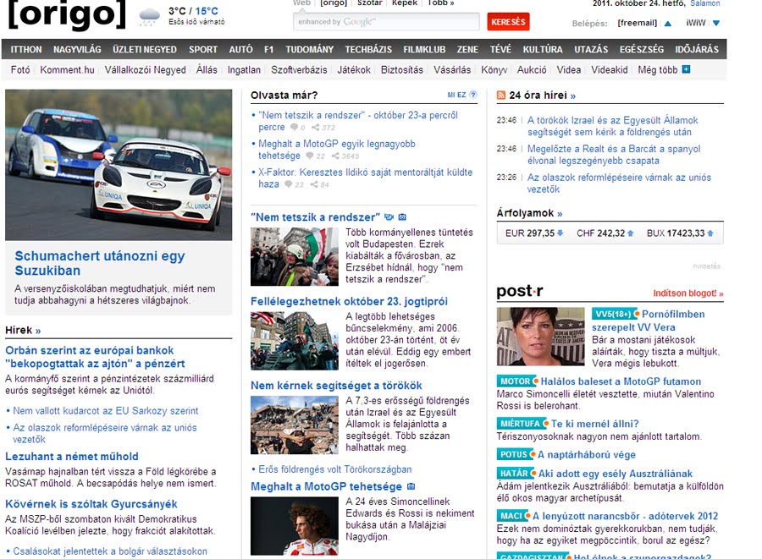Image resolution: width=762 pixels, height=559 pixels.
Task: Click the RSS feed icon beside 24 óra hírei
Action: click(501, 95)
